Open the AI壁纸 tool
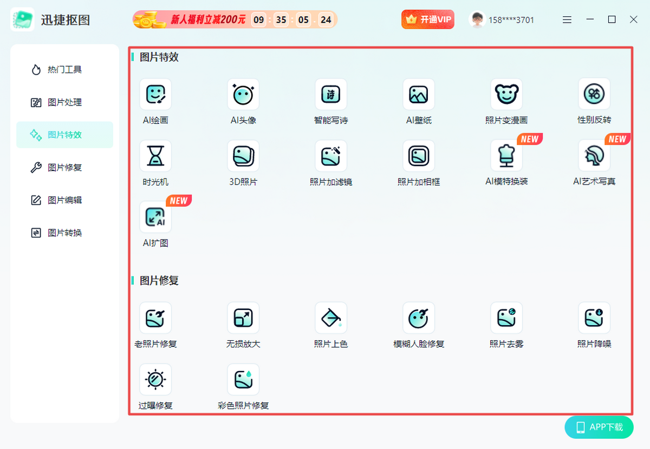 [419, 94]
